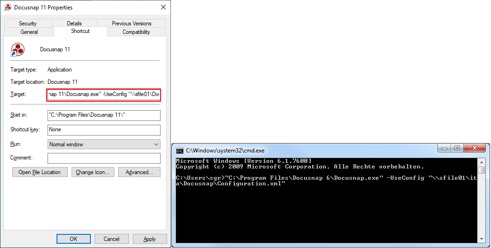Click the Docusnap shortcut icon

point(17,50)
